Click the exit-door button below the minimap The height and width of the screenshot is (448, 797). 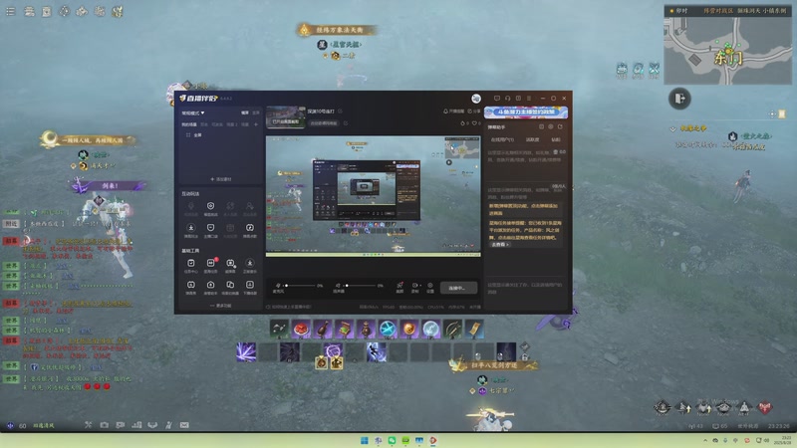[x=679, y=99]
